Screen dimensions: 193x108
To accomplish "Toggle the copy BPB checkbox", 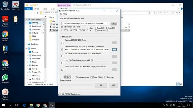I will [107, 28].
